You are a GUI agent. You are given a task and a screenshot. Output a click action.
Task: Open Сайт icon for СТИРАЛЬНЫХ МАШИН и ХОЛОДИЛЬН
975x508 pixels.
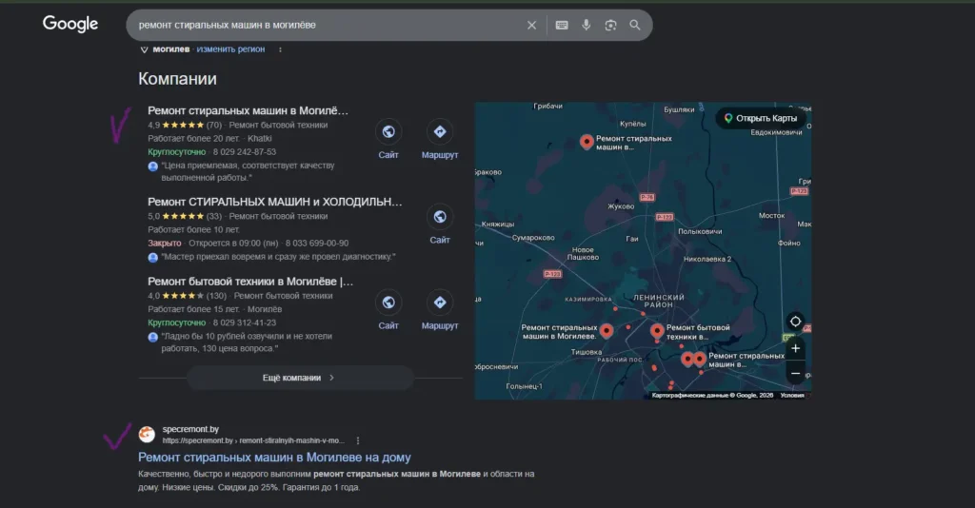[440, 217]
